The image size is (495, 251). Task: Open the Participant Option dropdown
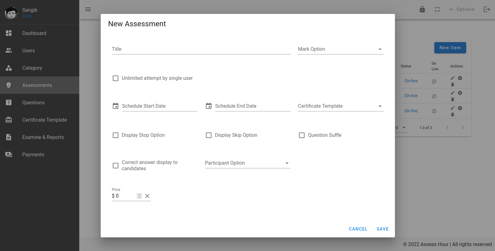[247, 163]
